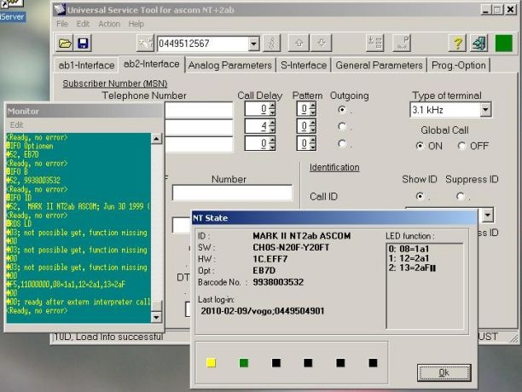Image resolution: width=522 pixels, height=392 pixels.
Task: Select the first Outgoing radio button
Action: pyautogui.click(x=342, y=110)
